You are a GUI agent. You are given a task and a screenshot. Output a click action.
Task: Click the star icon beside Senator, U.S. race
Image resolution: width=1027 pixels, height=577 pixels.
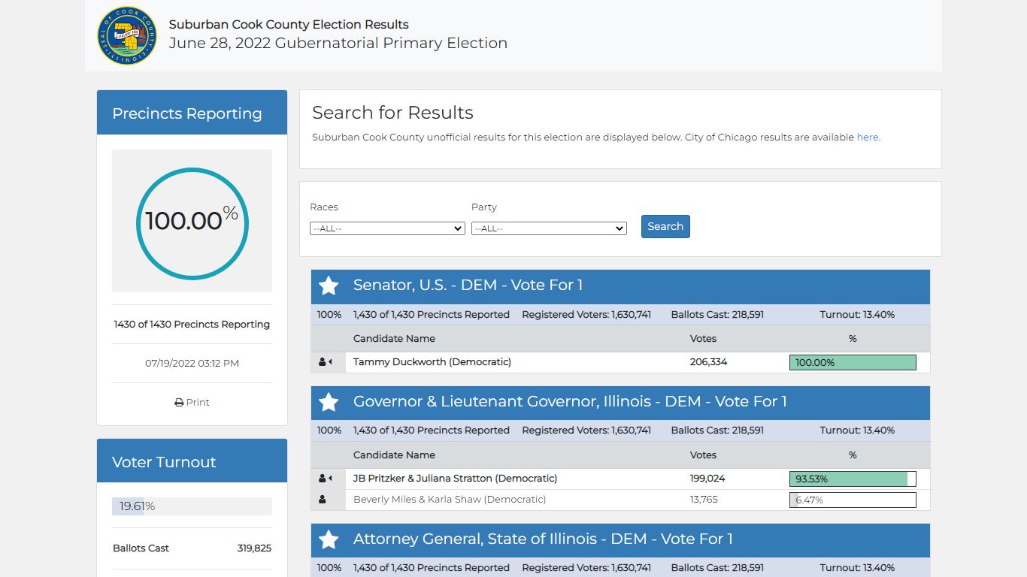[x=329, y=285]
